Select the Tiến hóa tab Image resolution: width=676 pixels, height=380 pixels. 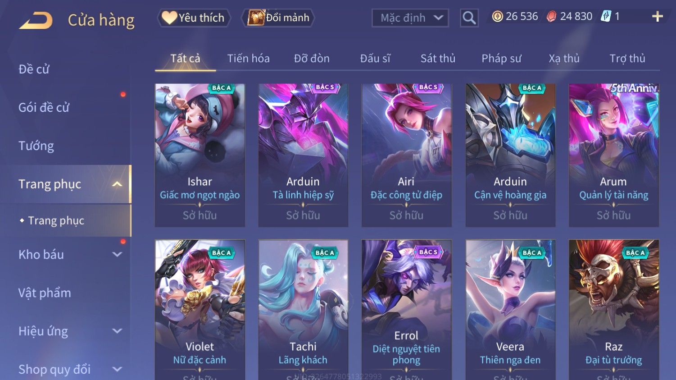[x=248, y=59]
